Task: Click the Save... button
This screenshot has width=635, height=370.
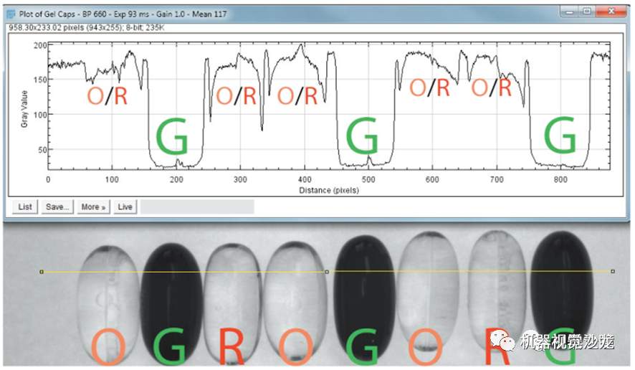Action: click(57, 207)
